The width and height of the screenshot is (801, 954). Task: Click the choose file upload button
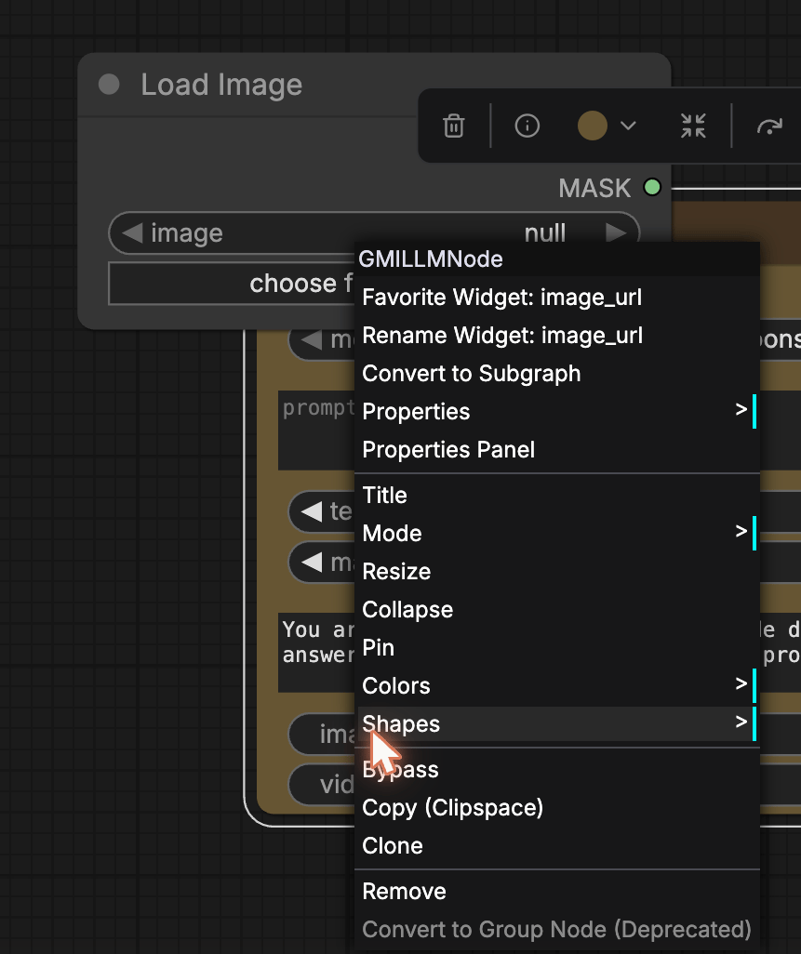(232, 284)
